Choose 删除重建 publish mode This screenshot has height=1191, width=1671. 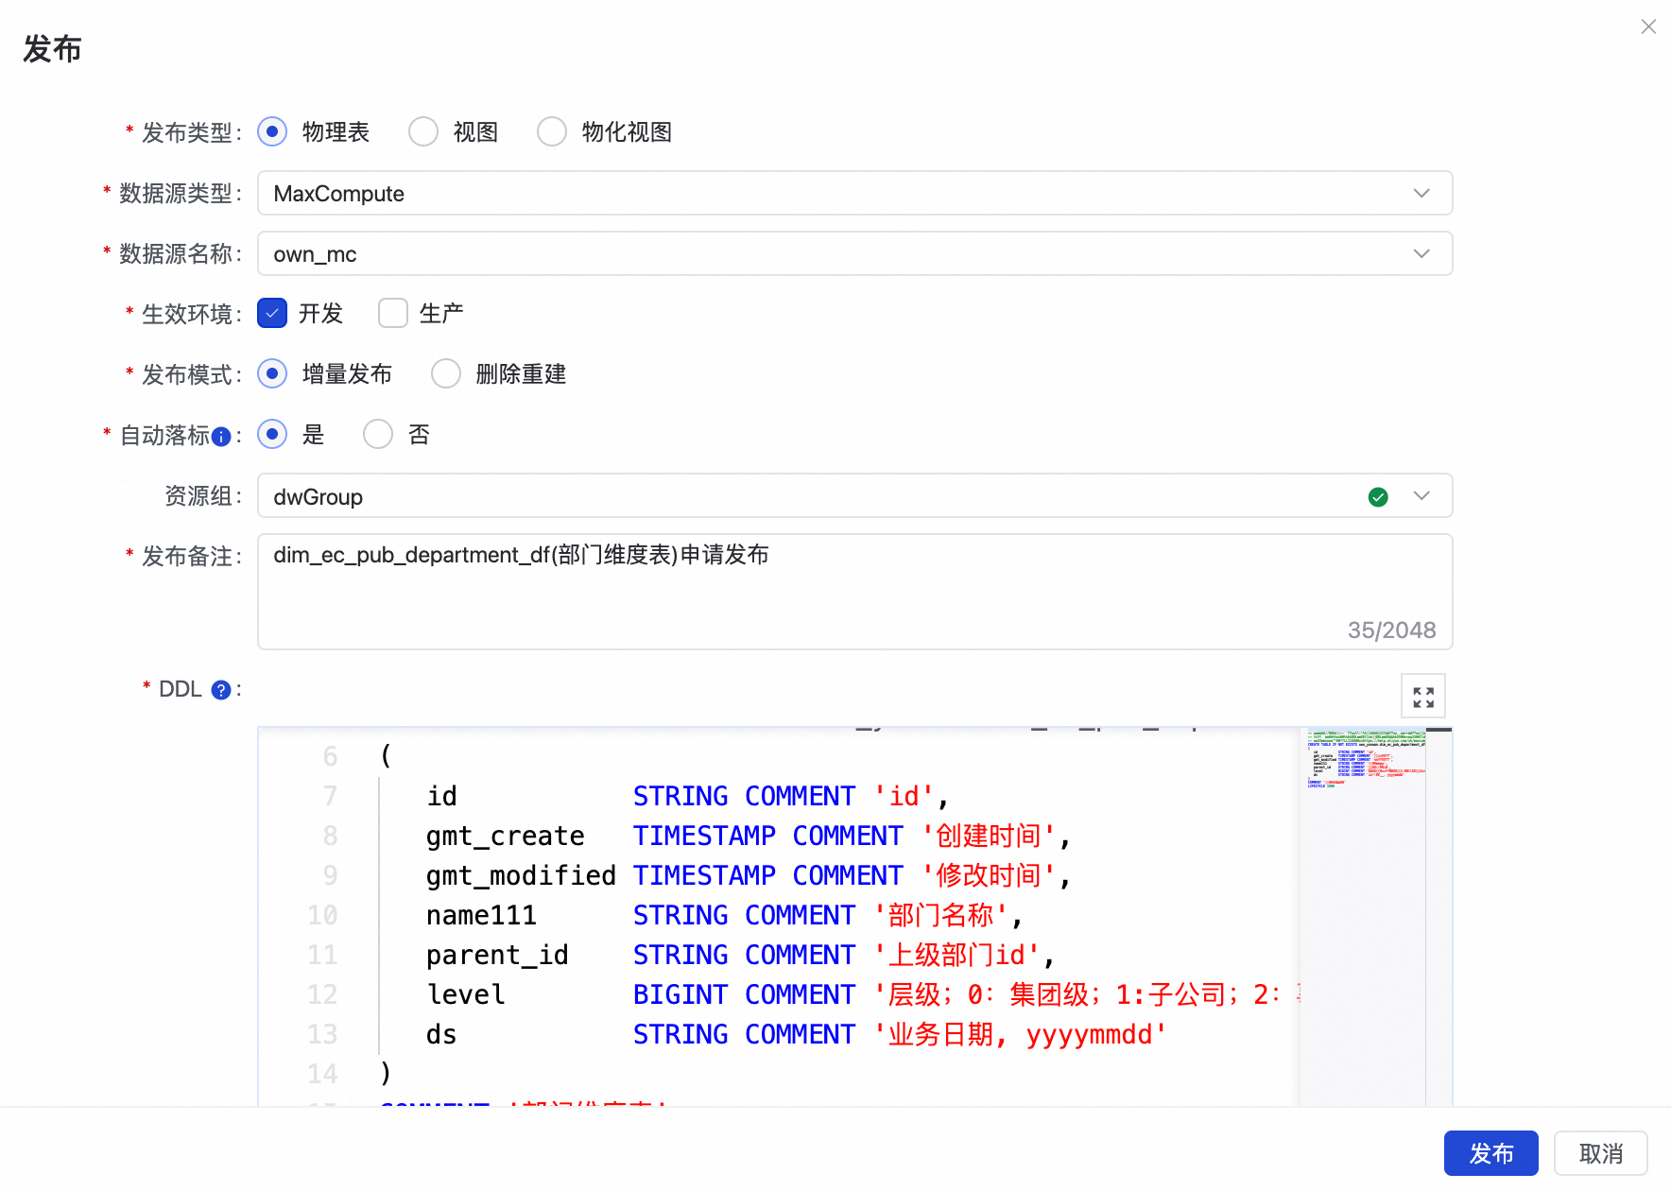click(445, 373)
